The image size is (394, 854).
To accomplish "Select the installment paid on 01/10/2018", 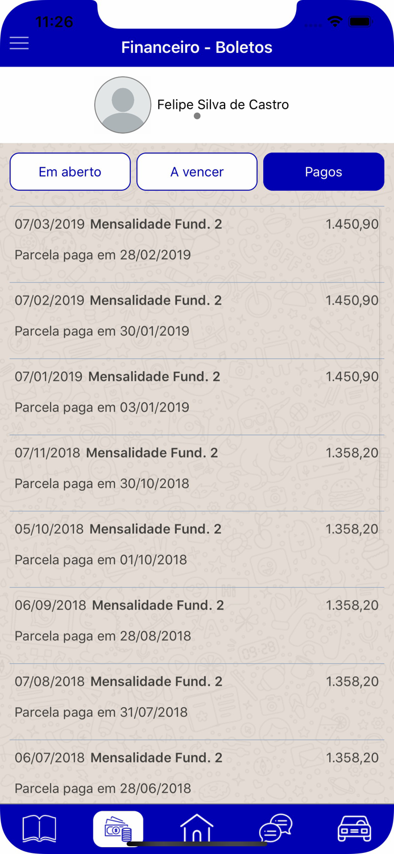I will (x=197, y=545).
